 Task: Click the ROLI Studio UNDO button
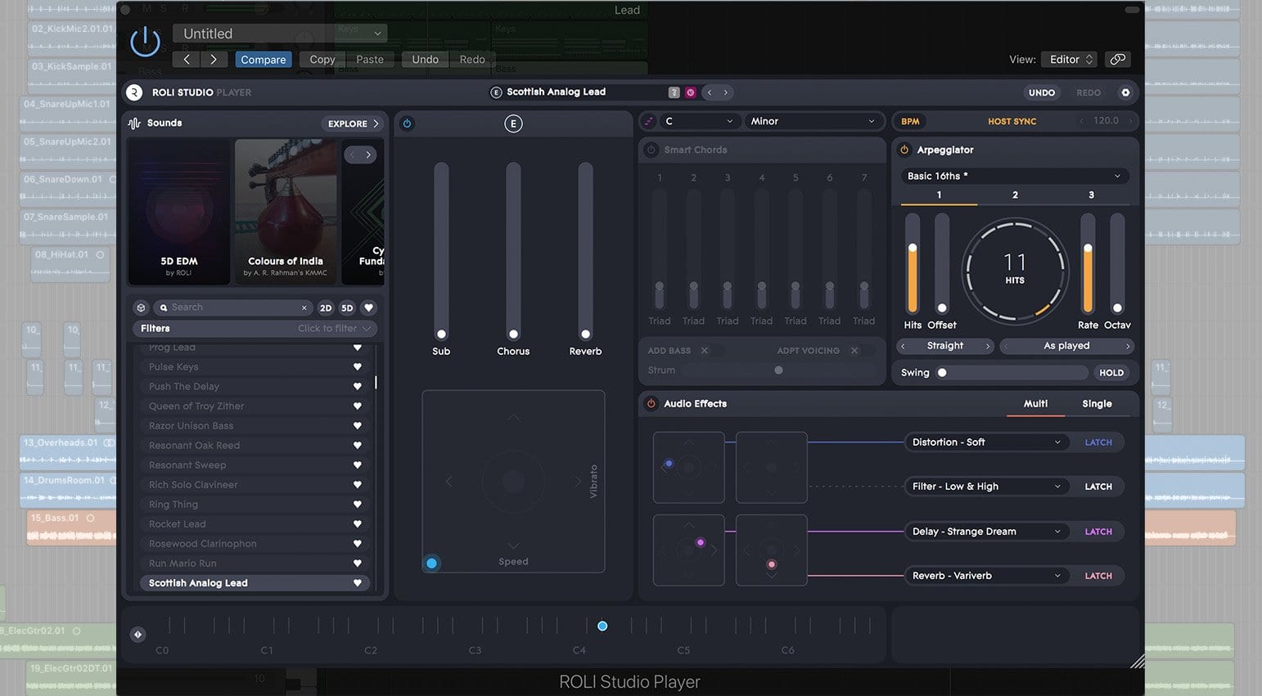pyautogui.click(x=1041, y=92)
